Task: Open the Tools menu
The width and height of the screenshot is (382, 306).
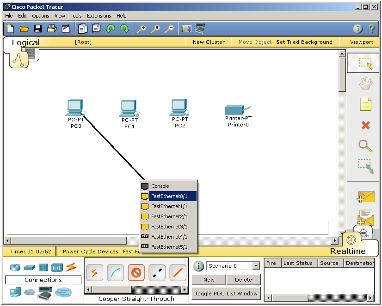Action: tap(76, 16)
